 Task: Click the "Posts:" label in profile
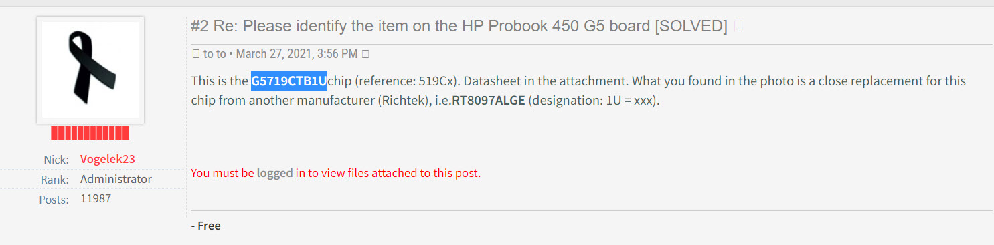(55, 200)
